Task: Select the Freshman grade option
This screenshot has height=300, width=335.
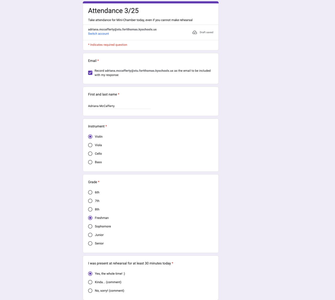Action: click(90, 218)
